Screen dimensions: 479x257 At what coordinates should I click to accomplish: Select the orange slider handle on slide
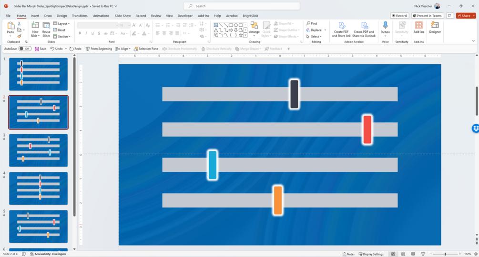pos(278,200)
